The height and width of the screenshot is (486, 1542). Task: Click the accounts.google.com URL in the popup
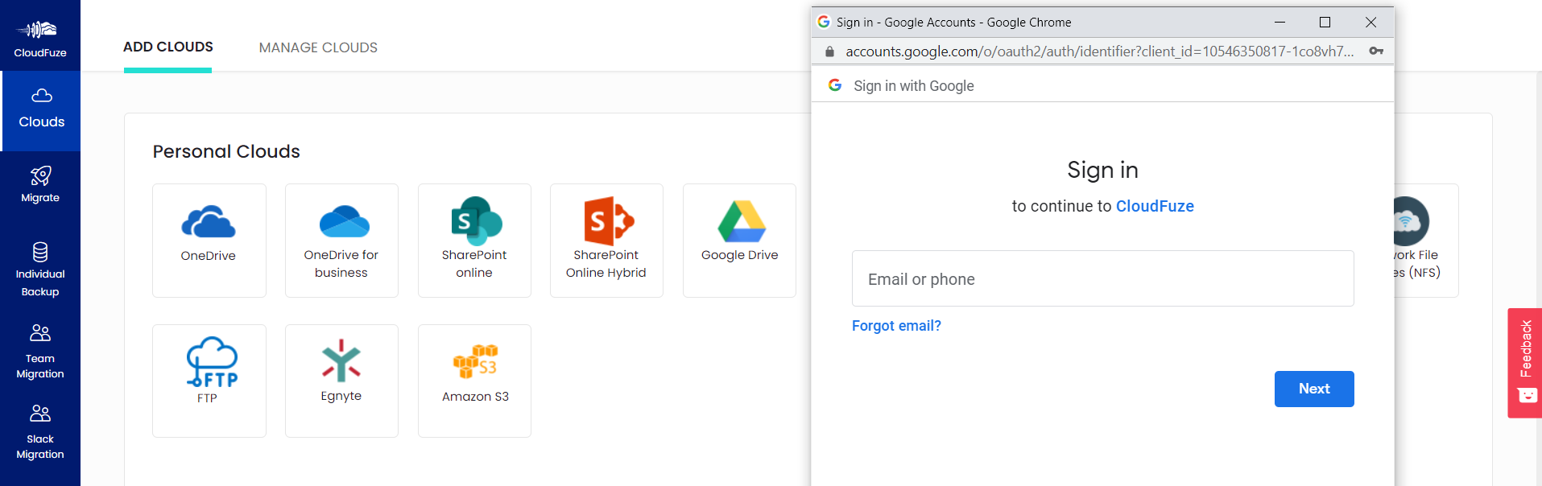pyautogui.click(x=1099, y=51)
